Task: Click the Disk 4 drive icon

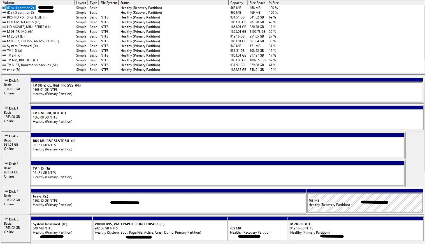Action: tap(6, 191)
